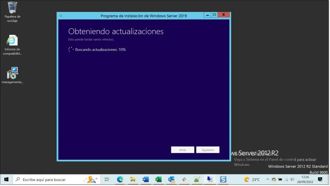Open Slack from the taskbar
The width and height of the screenshot is (330, 186).
(x=184, y=179)
